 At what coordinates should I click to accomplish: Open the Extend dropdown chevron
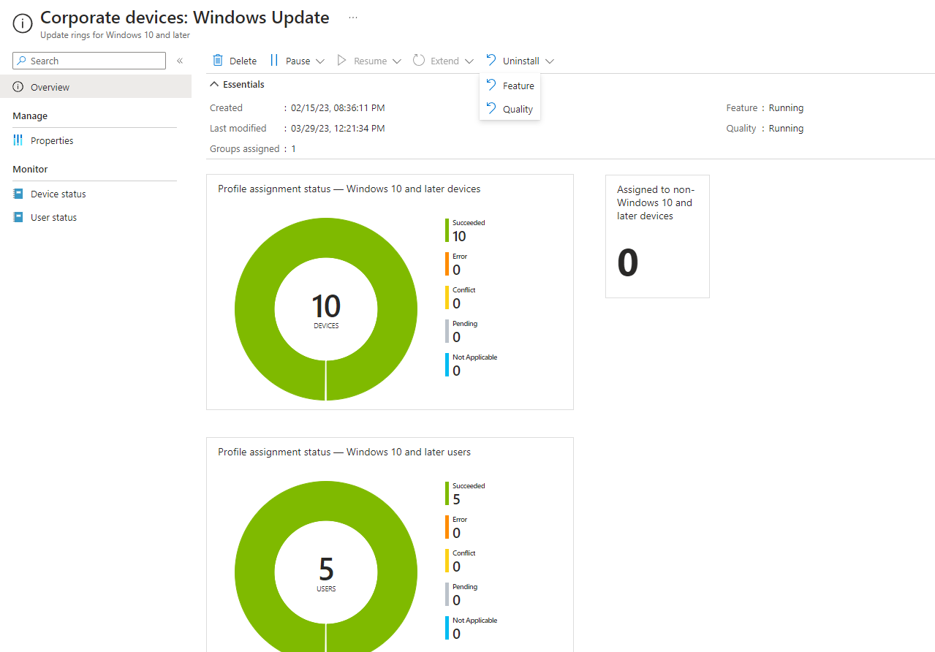click(469, 61)
